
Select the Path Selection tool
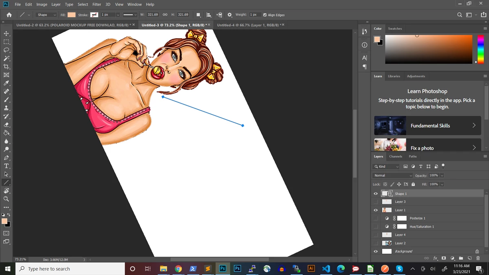[7, 174]
